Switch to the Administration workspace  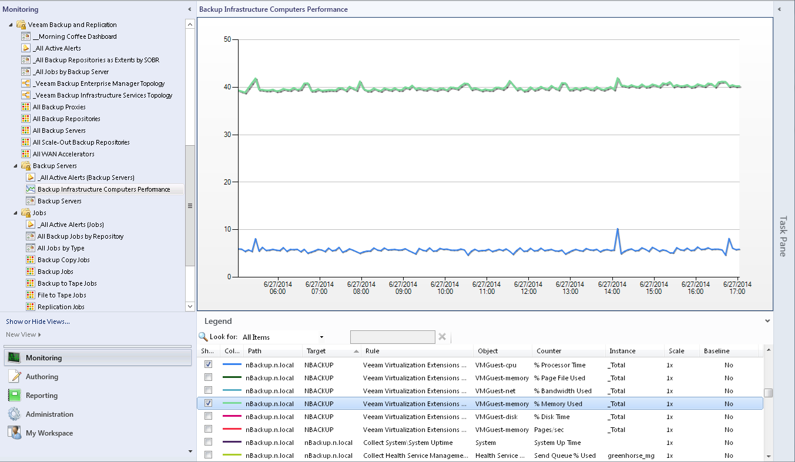98,414
